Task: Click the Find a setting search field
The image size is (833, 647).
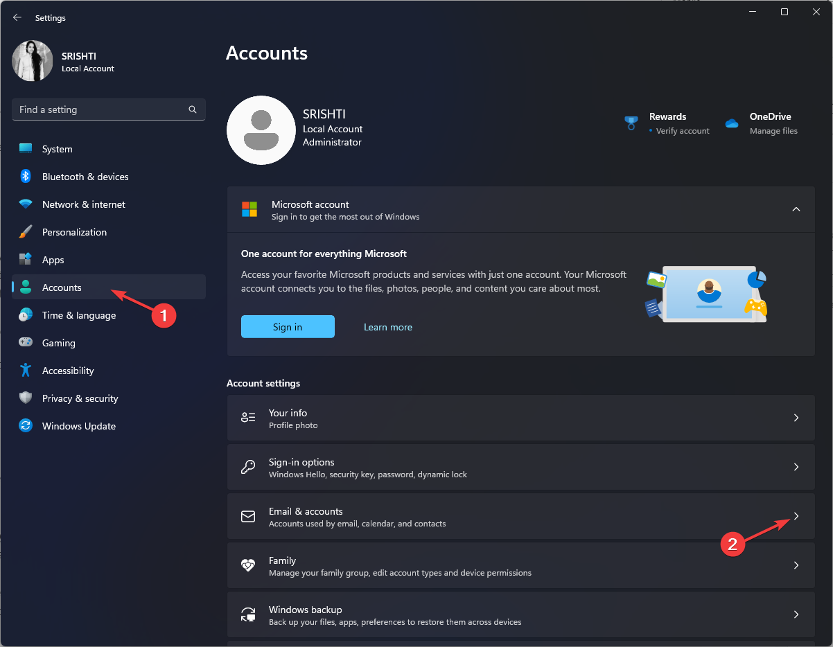Action: click(108, 109)
